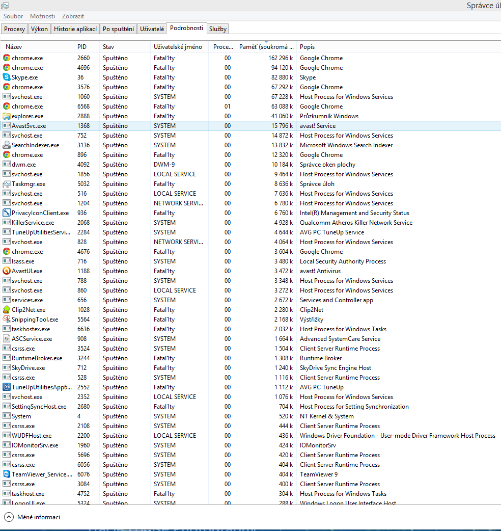Click the System process icon
The height and width of the screenshot is (531, 501).
7,416
